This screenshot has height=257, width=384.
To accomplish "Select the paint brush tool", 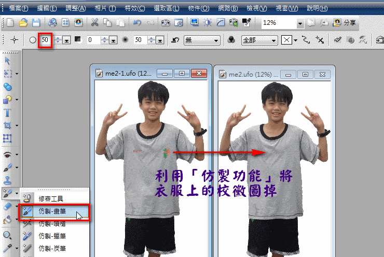I will (7, 167).
